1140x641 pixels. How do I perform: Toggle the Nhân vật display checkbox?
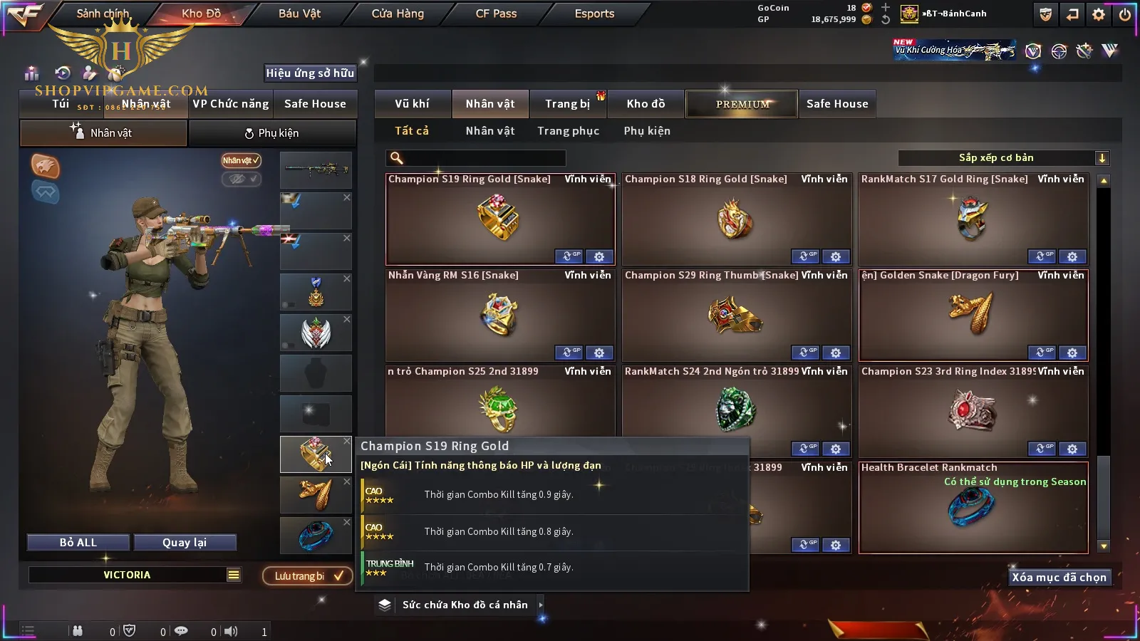click(241, 160)
